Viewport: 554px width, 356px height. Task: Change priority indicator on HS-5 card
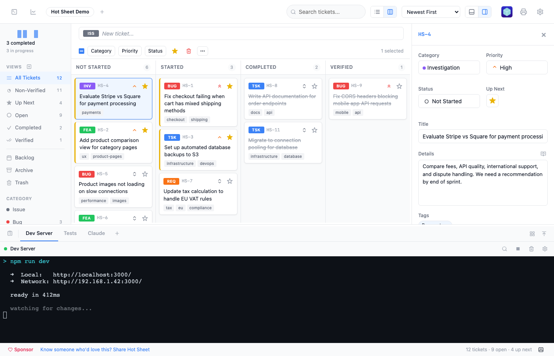[135, 174]
